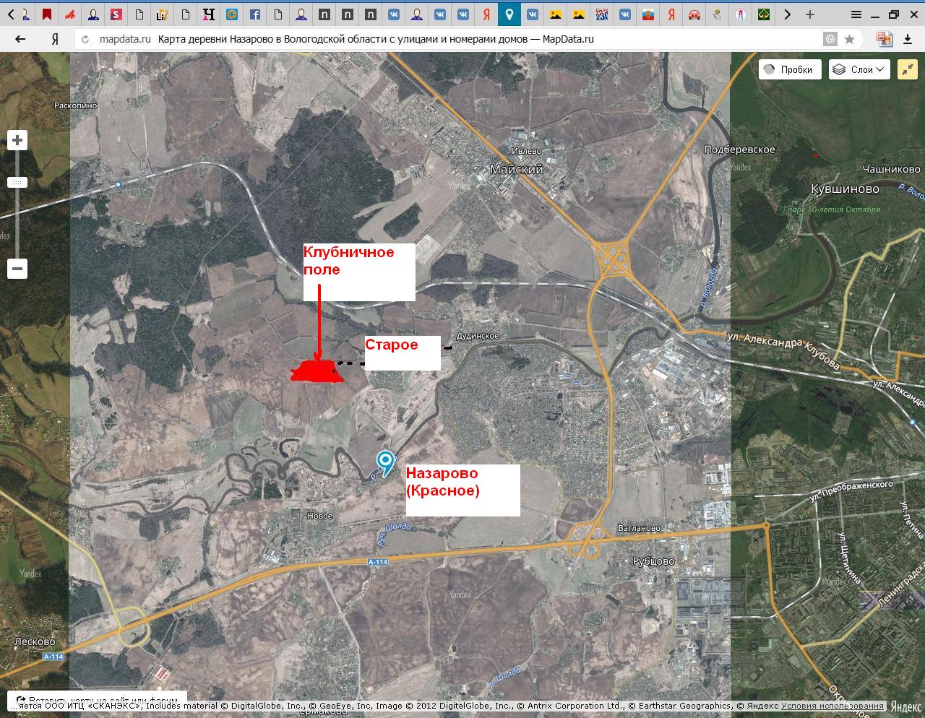925x718 pixels.
Task: Click the map zoom out minus button
Action: 17,269
